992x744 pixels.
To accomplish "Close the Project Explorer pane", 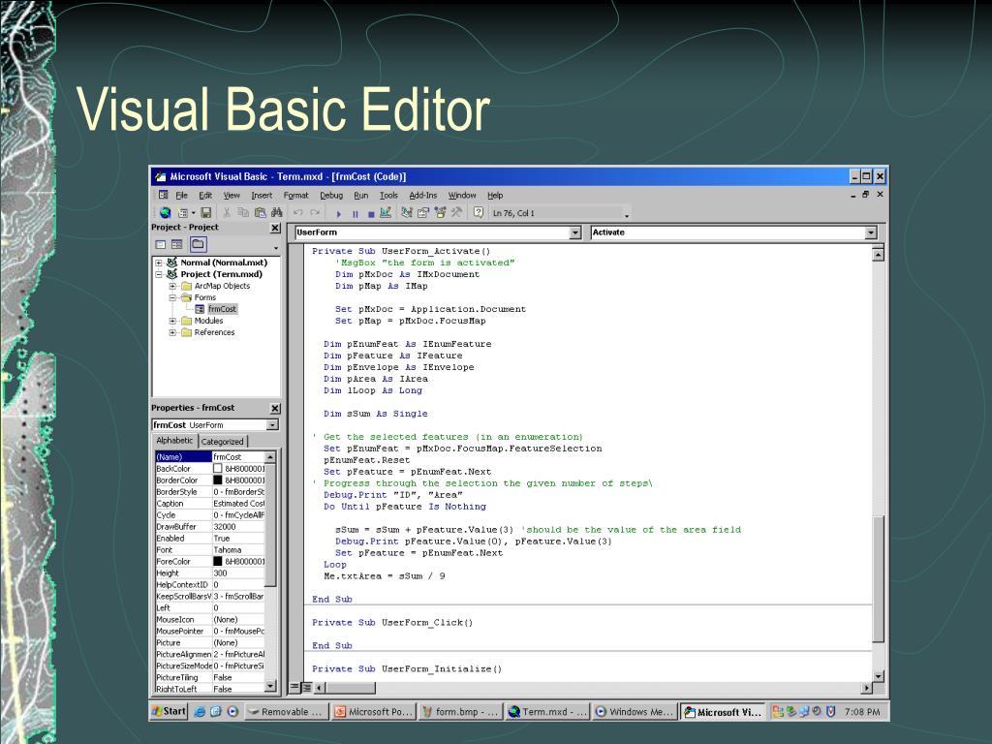I will 275,228.
